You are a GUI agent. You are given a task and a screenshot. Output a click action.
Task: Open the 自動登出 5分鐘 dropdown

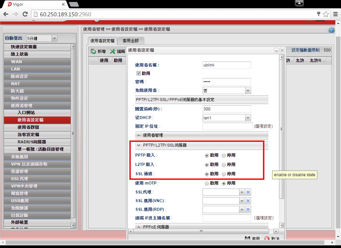(x=55, y=39)
